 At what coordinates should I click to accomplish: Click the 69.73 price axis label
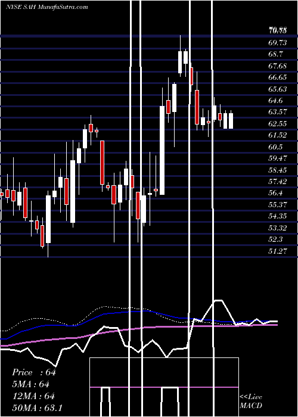coord(278,42)
